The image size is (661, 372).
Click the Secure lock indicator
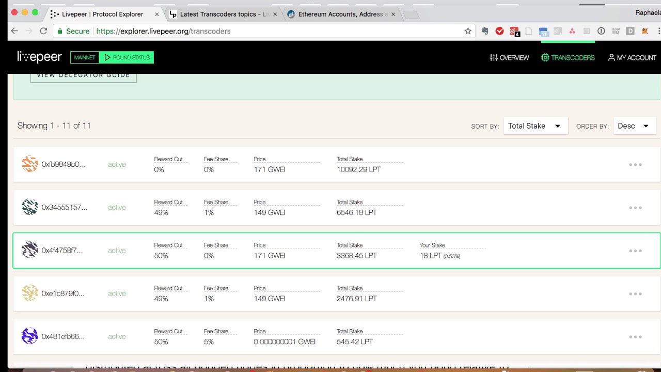(73, 31)
